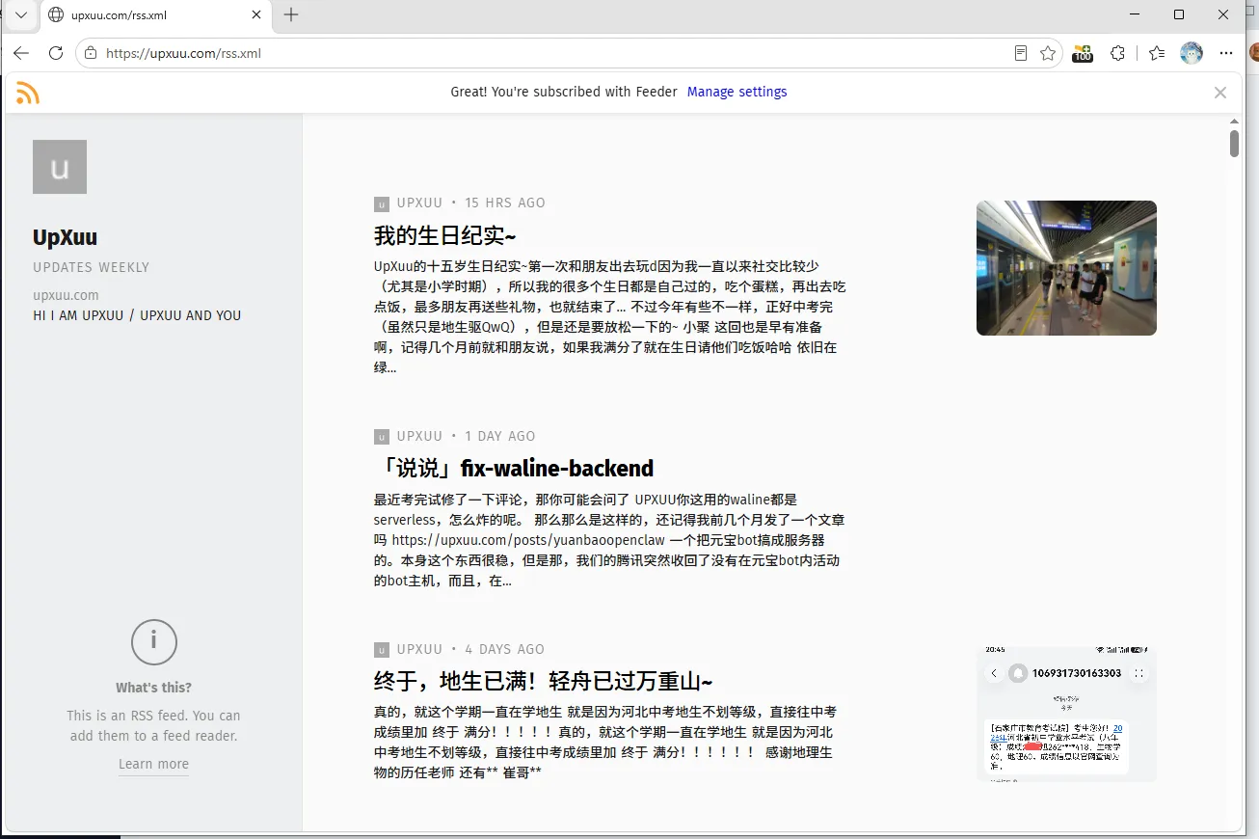Close the upxuu.com/rss.xml tab

(x=256, y=14)
